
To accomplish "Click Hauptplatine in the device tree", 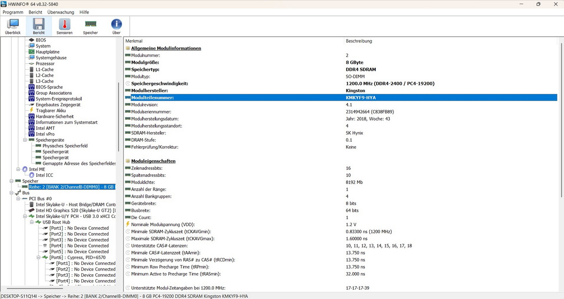I will [x=47, y=52].
